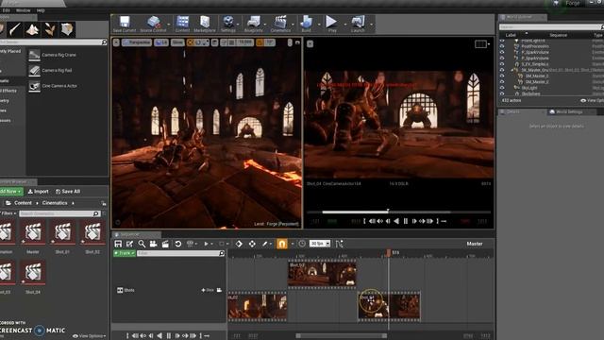
Task: Open Sequencer frame rate 30 fps dropdown
Action: 320,244
